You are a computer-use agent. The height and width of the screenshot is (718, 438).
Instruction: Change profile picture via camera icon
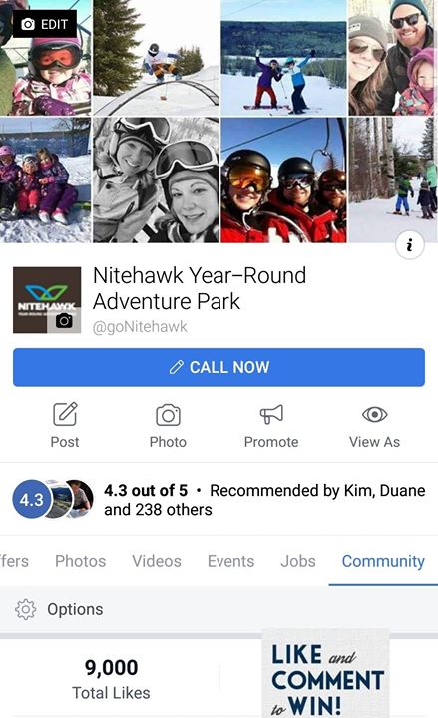pos(64,320)
